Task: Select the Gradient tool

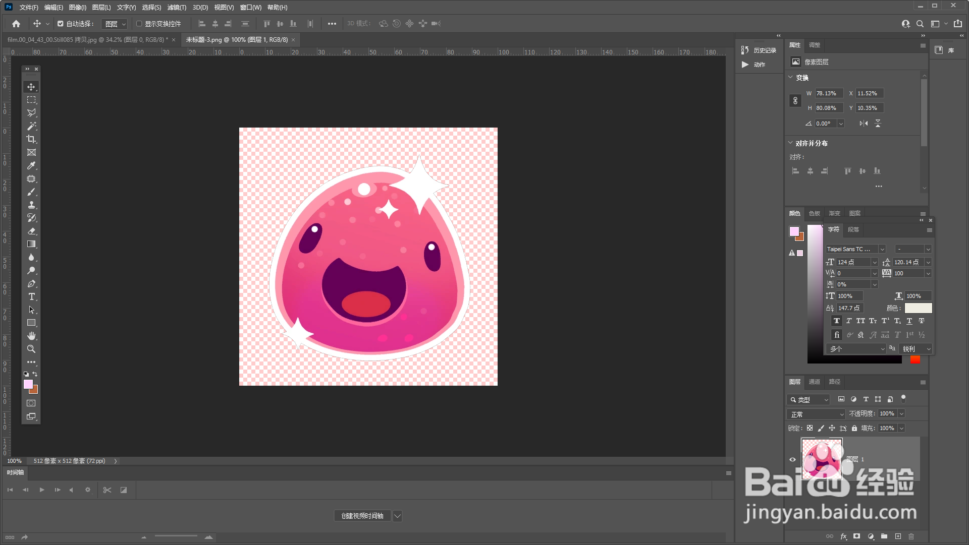Action: click(31, 244)
